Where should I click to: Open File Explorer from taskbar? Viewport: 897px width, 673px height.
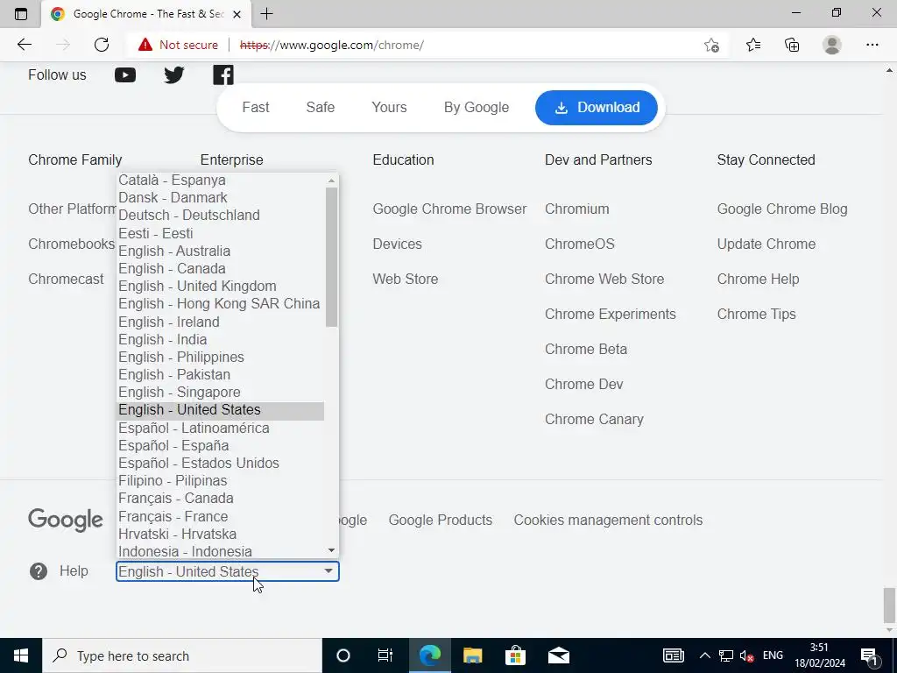[x=472, y=655]
